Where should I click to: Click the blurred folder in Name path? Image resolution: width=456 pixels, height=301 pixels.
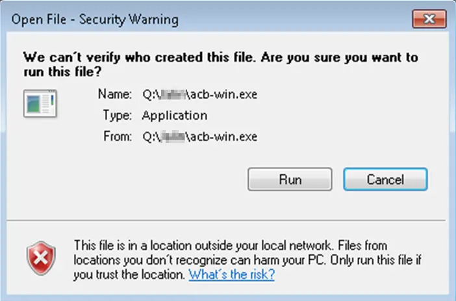coord(171,94)
